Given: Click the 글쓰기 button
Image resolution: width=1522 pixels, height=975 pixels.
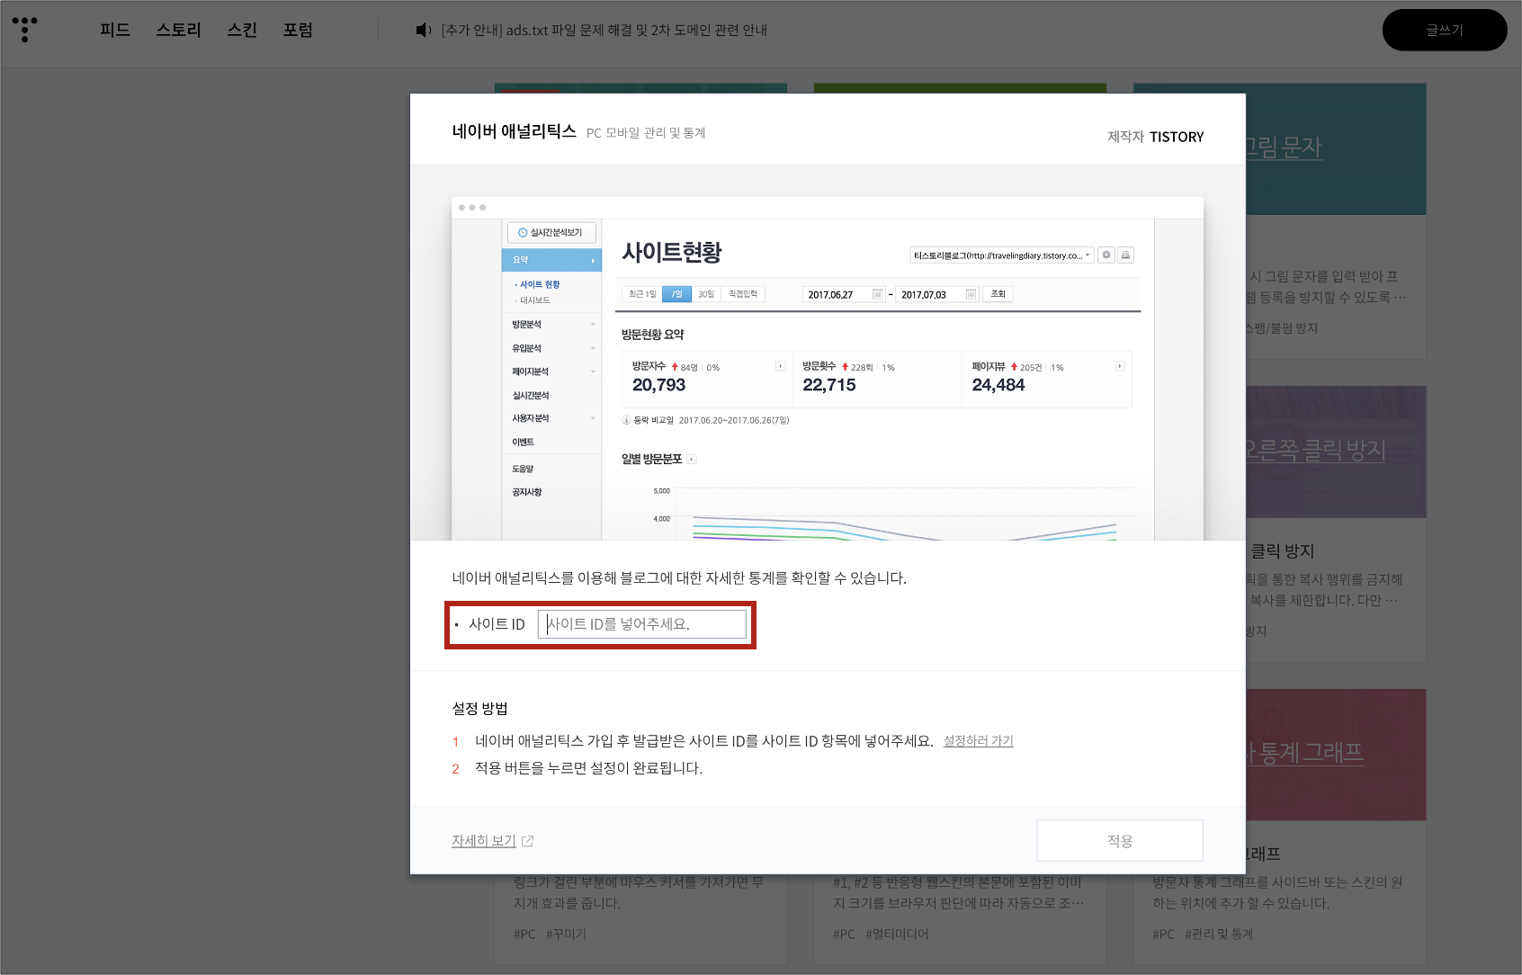Looking at the screenshot, I should 1445,30.
